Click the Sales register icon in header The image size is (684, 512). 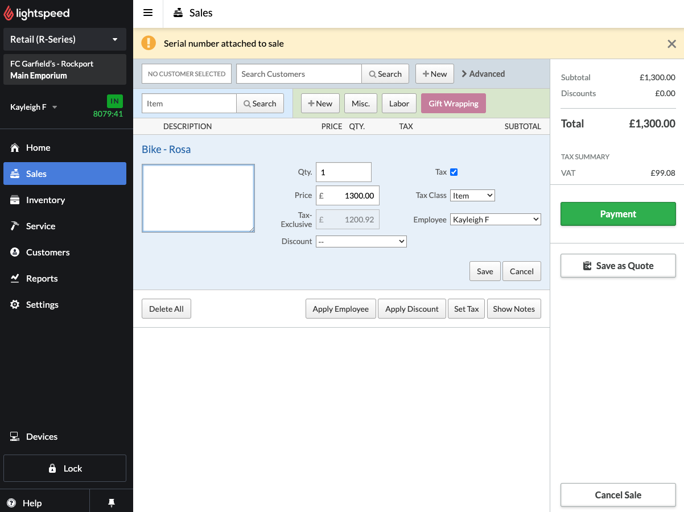tap(179, 13)
